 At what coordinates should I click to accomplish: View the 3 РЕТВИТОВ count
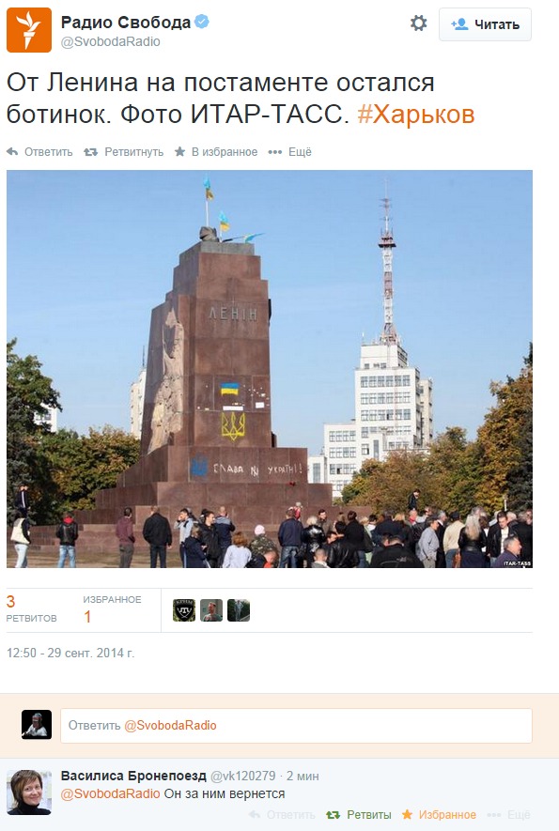point(31,609)
